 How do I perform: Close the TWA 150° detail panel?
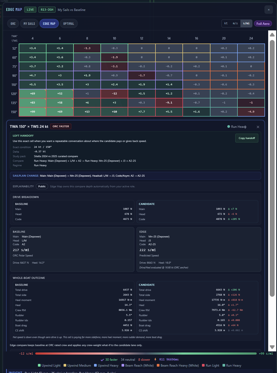(258, 127)
